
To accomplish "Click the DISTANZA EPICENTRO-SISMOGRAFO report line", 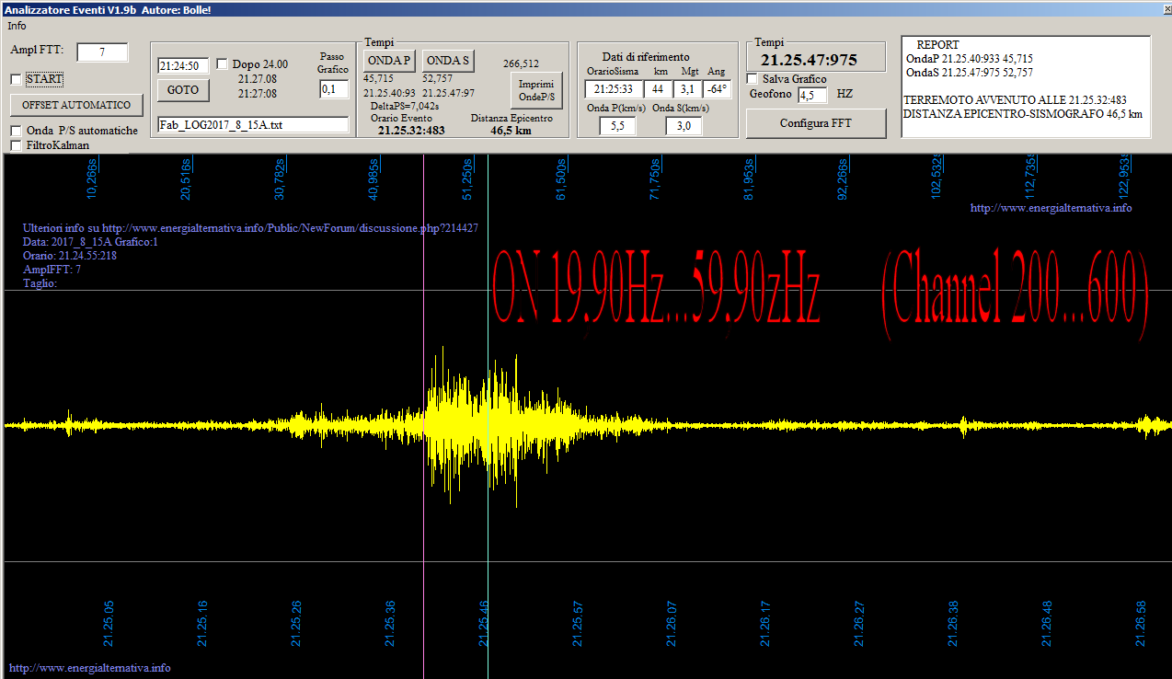I will pos(1023,113).
